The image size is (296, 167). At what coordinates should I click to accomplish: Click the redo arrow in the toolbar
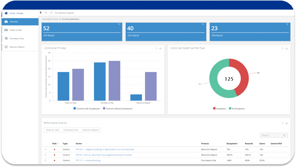(x=51, y=13)
